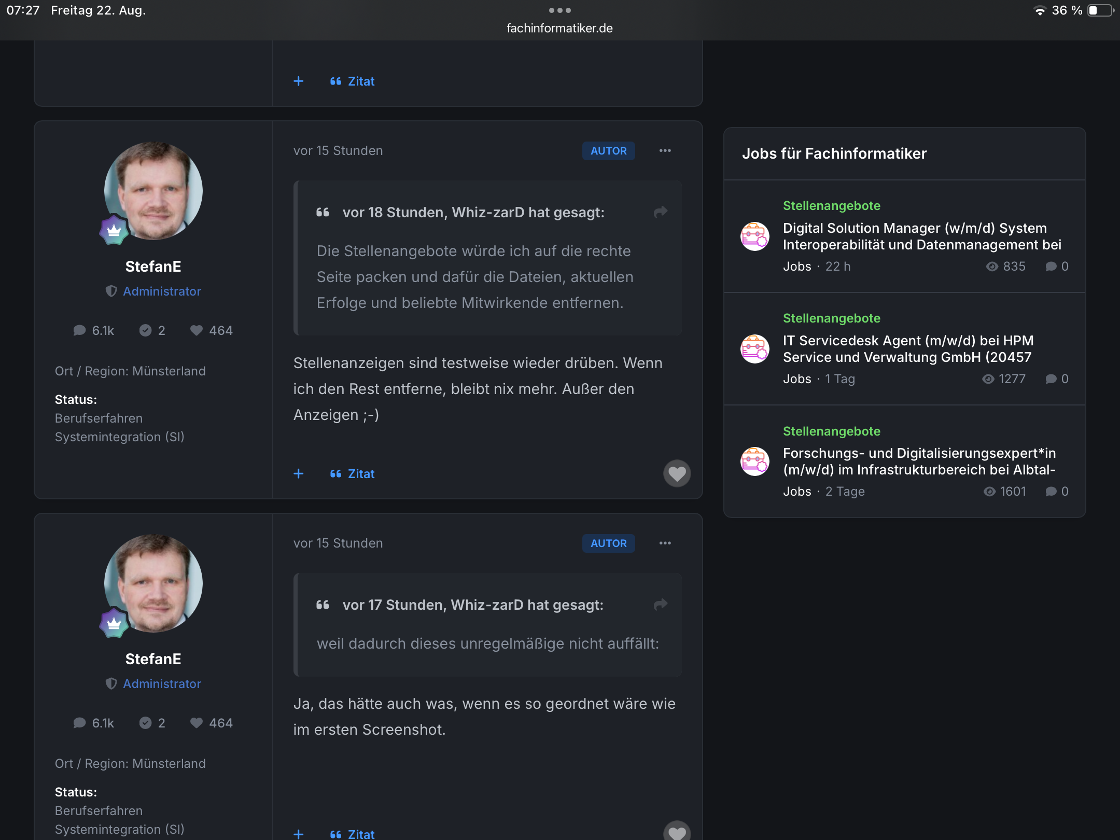Click the crown rank badge on second StefanE avatar
1120x840 pixels.
(x=114, y=623)
